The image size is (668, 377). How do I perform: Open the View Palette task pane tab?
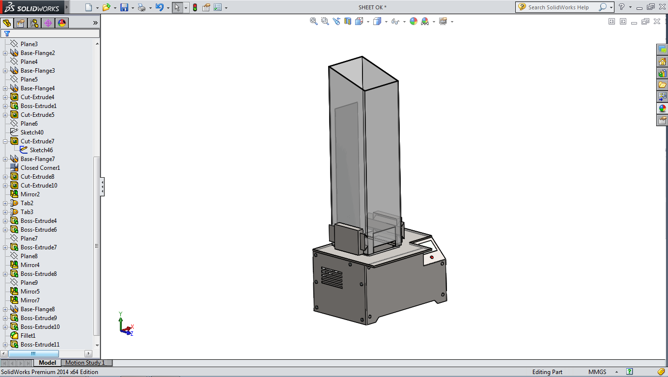coord(662,97)
